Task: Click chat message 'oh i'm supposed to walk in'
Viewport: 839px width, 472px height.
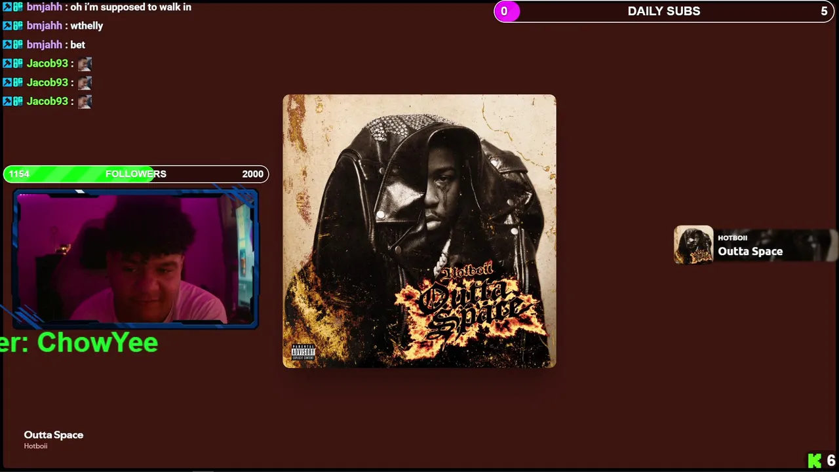Action: (131, 7)
